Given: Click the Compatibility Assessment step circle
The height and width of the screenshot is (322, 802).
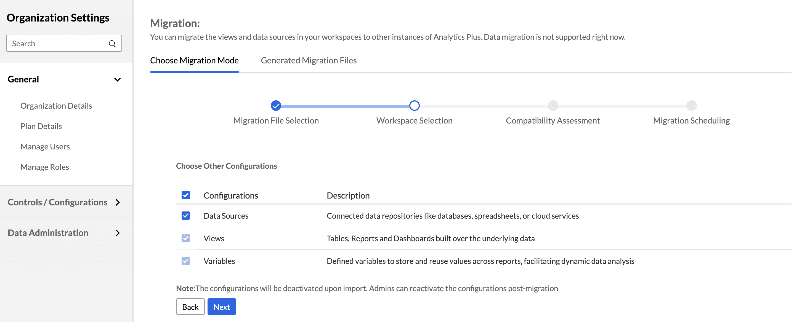Looking at the screenshot, I should 553,106.
